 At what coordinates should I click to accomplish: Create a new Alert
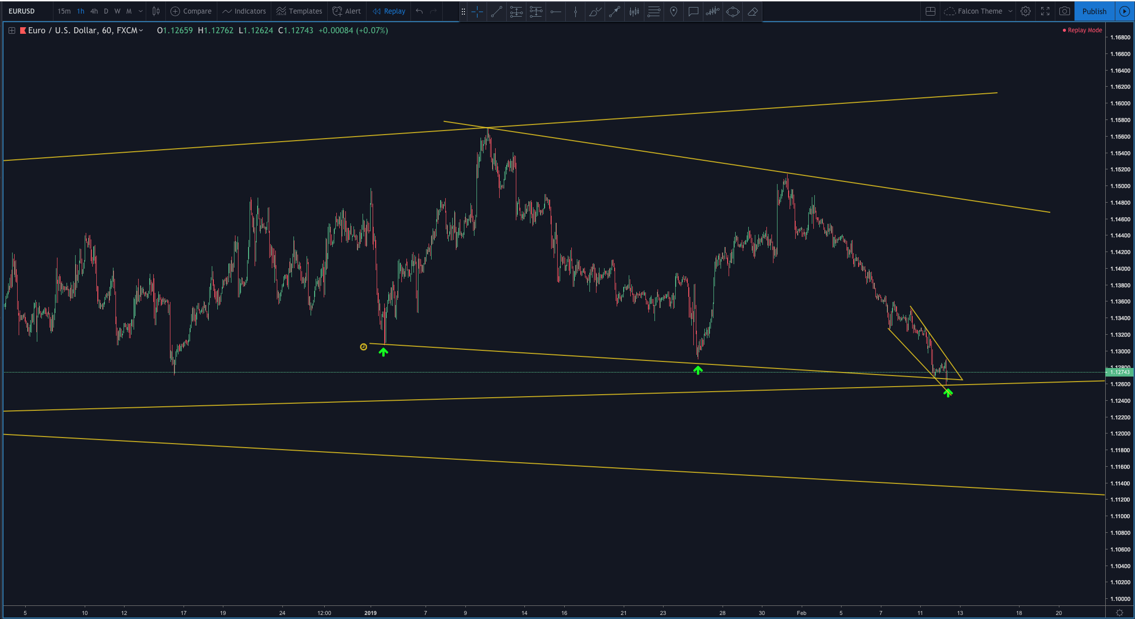(346, 11)
